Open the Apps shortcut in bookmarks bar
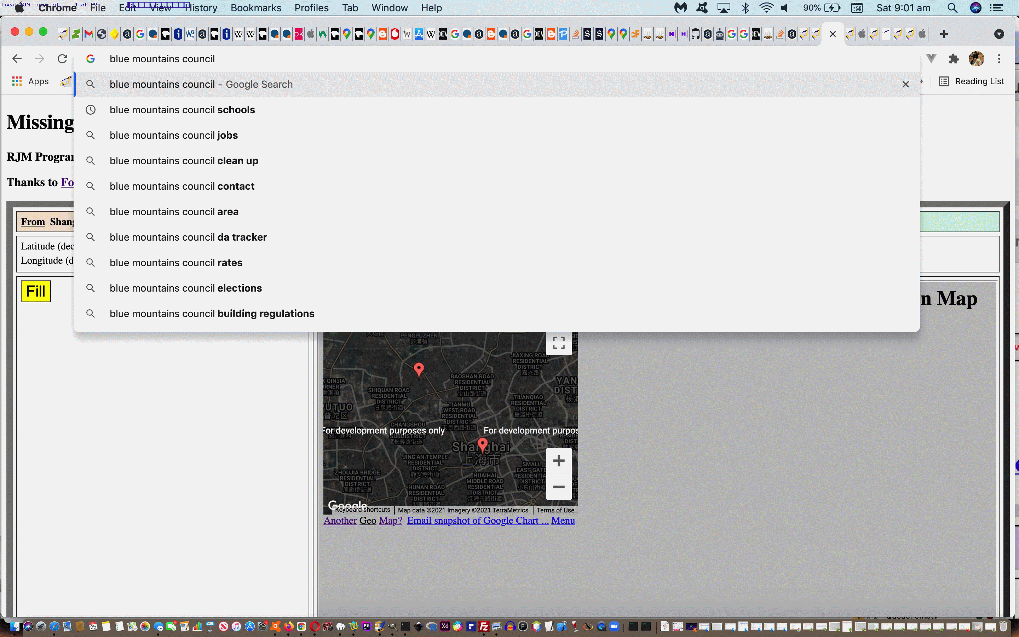Image resolution: width=1019 pixels, height=637 pixels. (30, 81)
